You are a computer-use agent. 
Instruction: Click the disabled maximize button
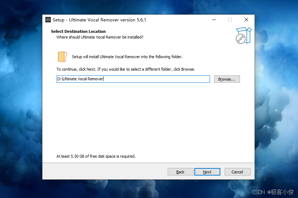(230, 20)
